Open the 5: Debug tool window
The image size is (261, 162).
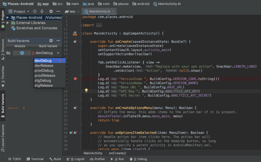click(138, 159)
